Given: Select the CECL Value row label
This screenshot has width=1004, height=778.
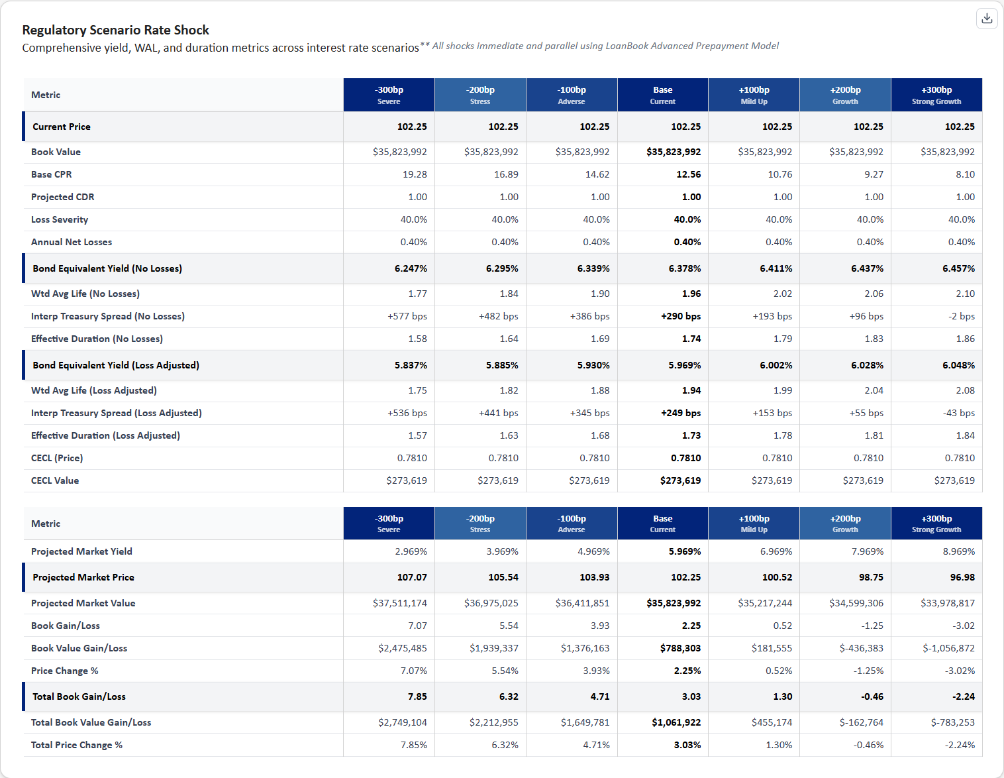Looking at the screenshot, I should coord(55,480).
